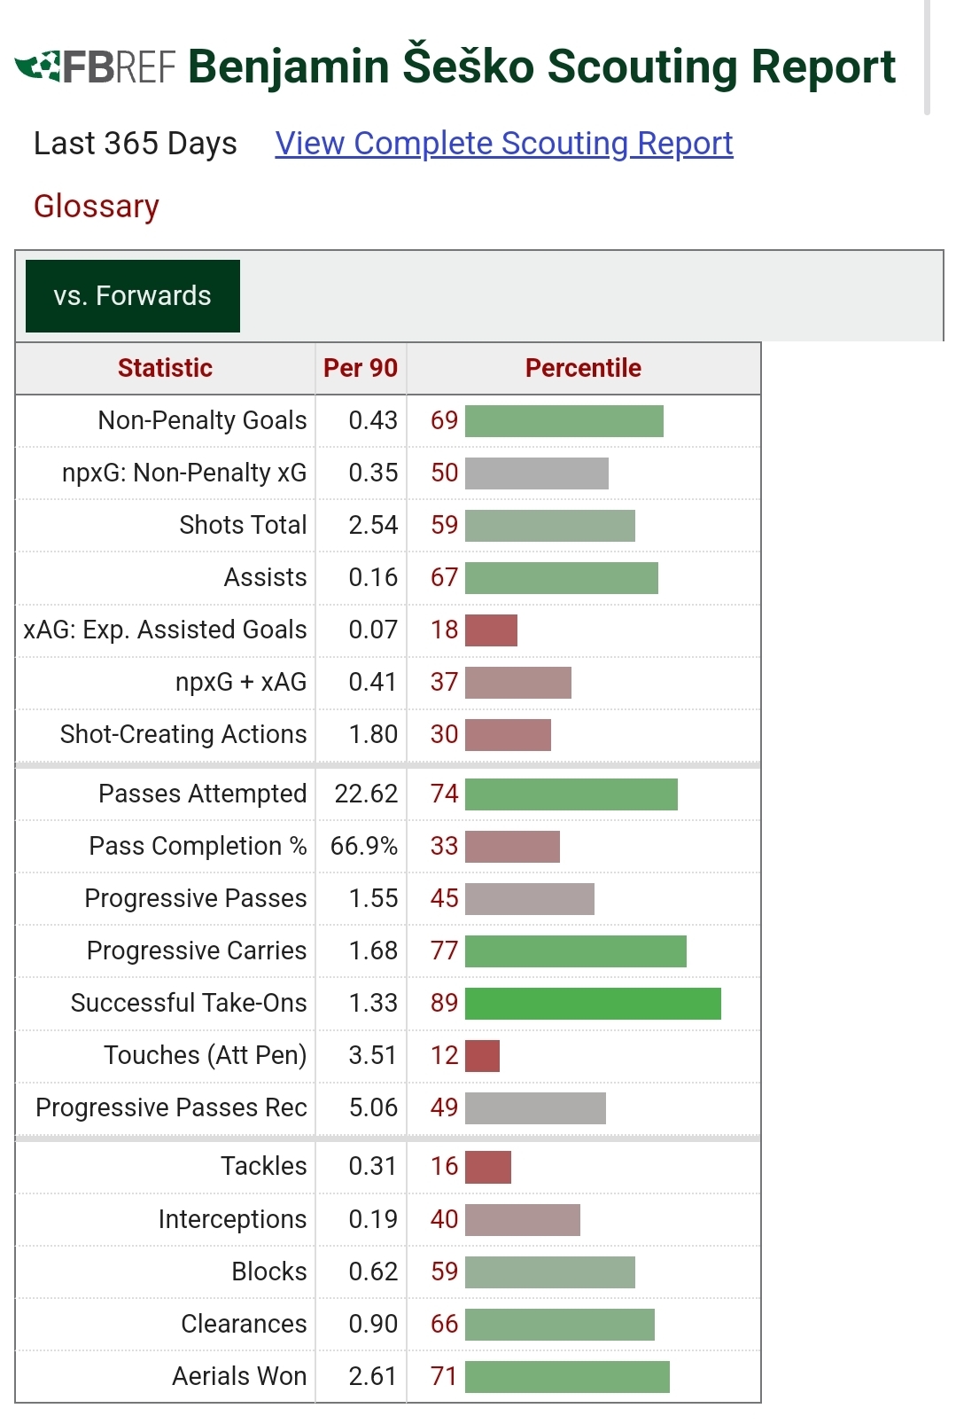Click the Aerials Won percentile bar
956x1424 pixels.
point(567,1376)
